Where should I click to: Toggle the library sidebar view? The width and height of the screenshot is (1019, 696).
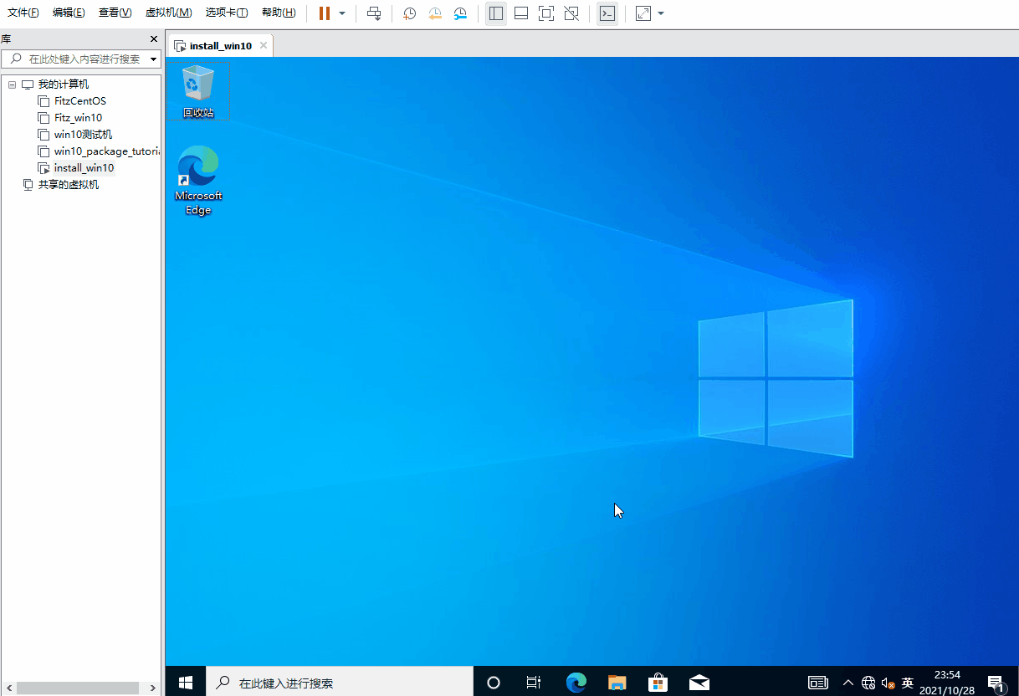coord(496,13)
